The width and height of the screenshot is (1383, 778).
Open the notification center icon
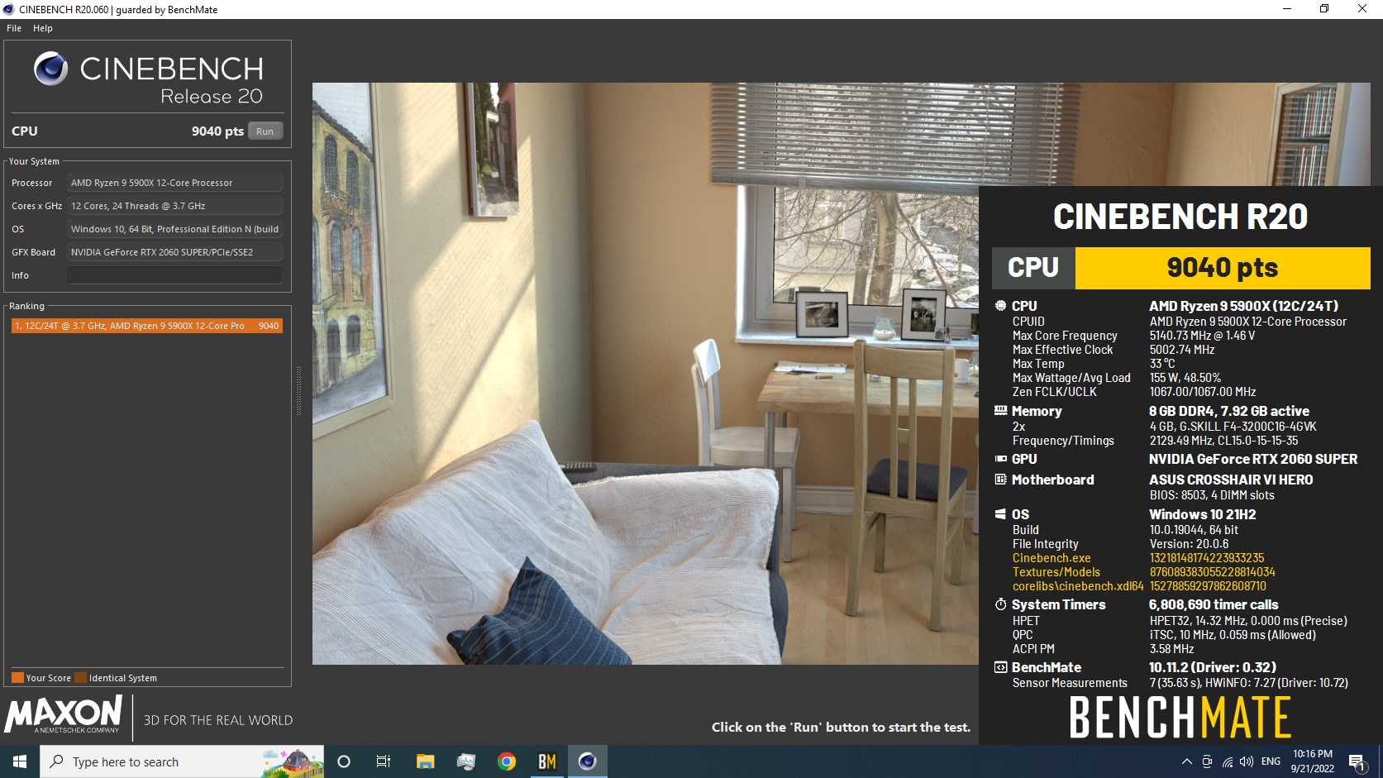coord(1357,761)
